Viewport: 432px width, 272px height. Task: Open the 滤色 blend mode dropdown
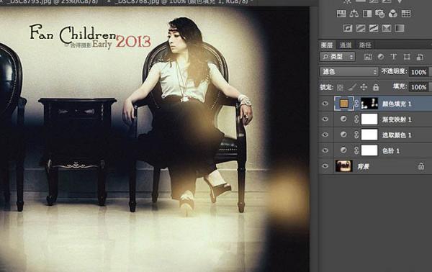[x=348, y=72]
